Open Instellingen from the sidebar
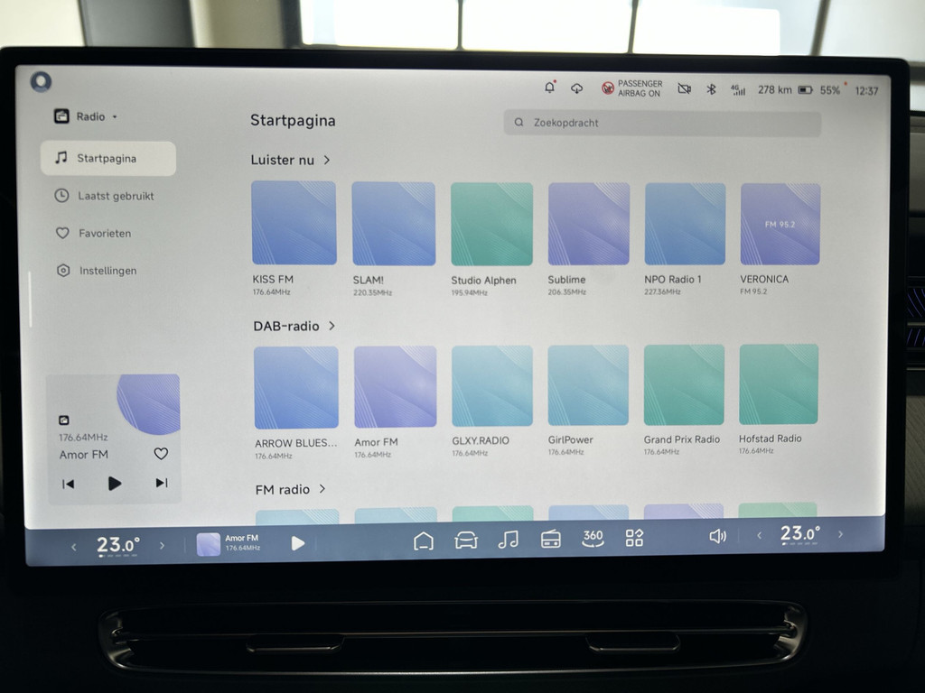Viewport: 925px width, 693px height. tap(107, 271)
